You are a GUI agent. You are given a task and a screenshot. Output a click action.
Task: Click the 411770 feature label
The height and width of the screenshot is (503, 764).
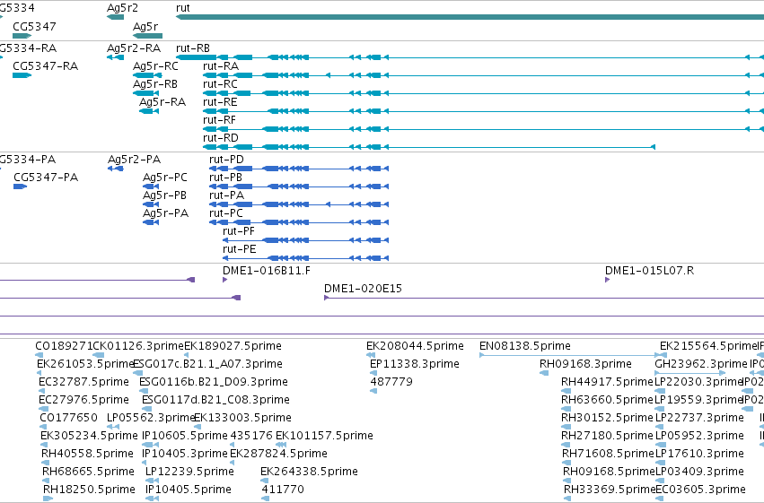coord(283,490)
